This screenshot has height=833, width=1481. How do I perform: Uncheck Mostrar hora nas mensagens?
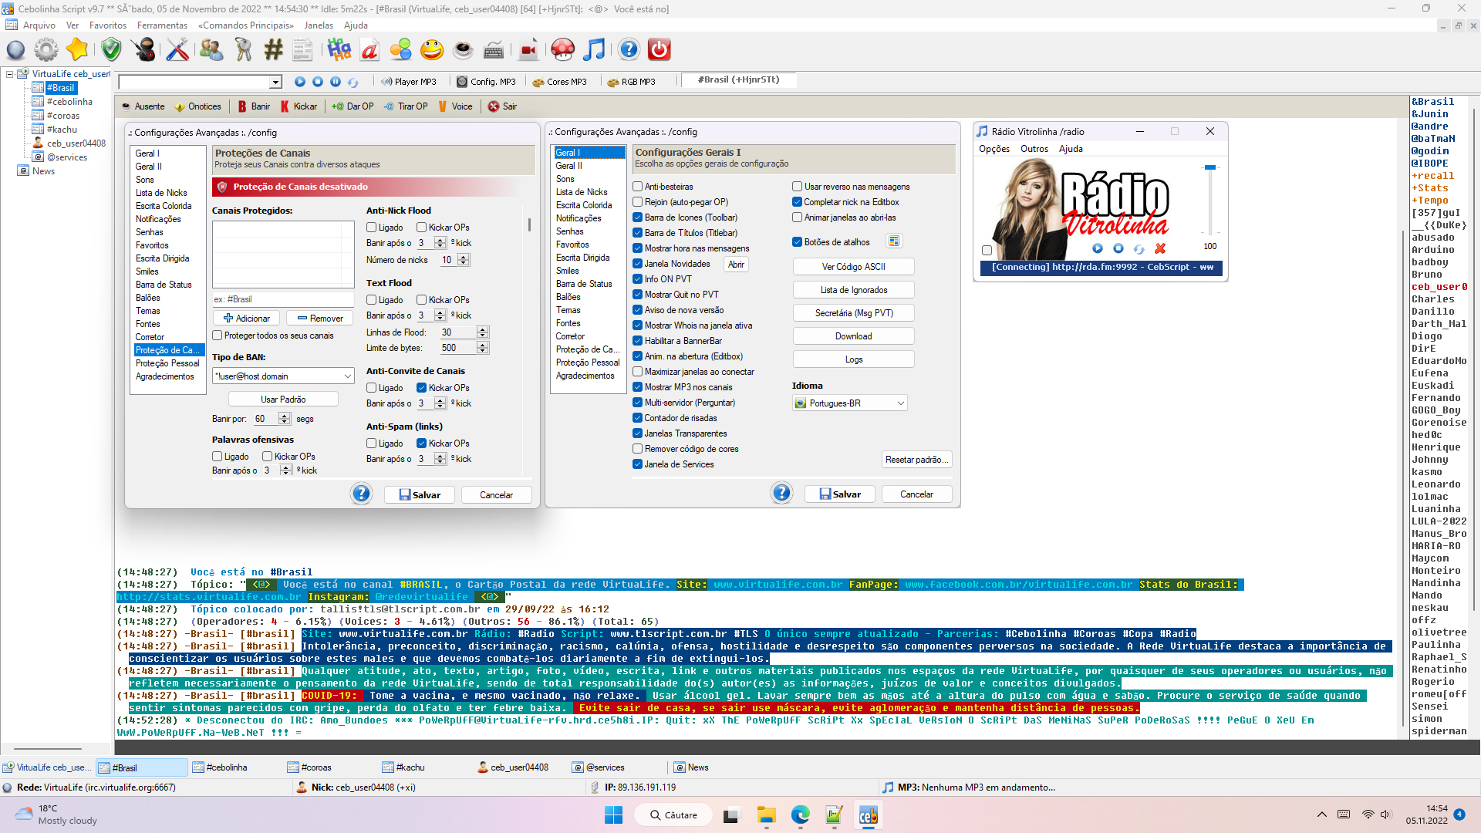point(638,248)
